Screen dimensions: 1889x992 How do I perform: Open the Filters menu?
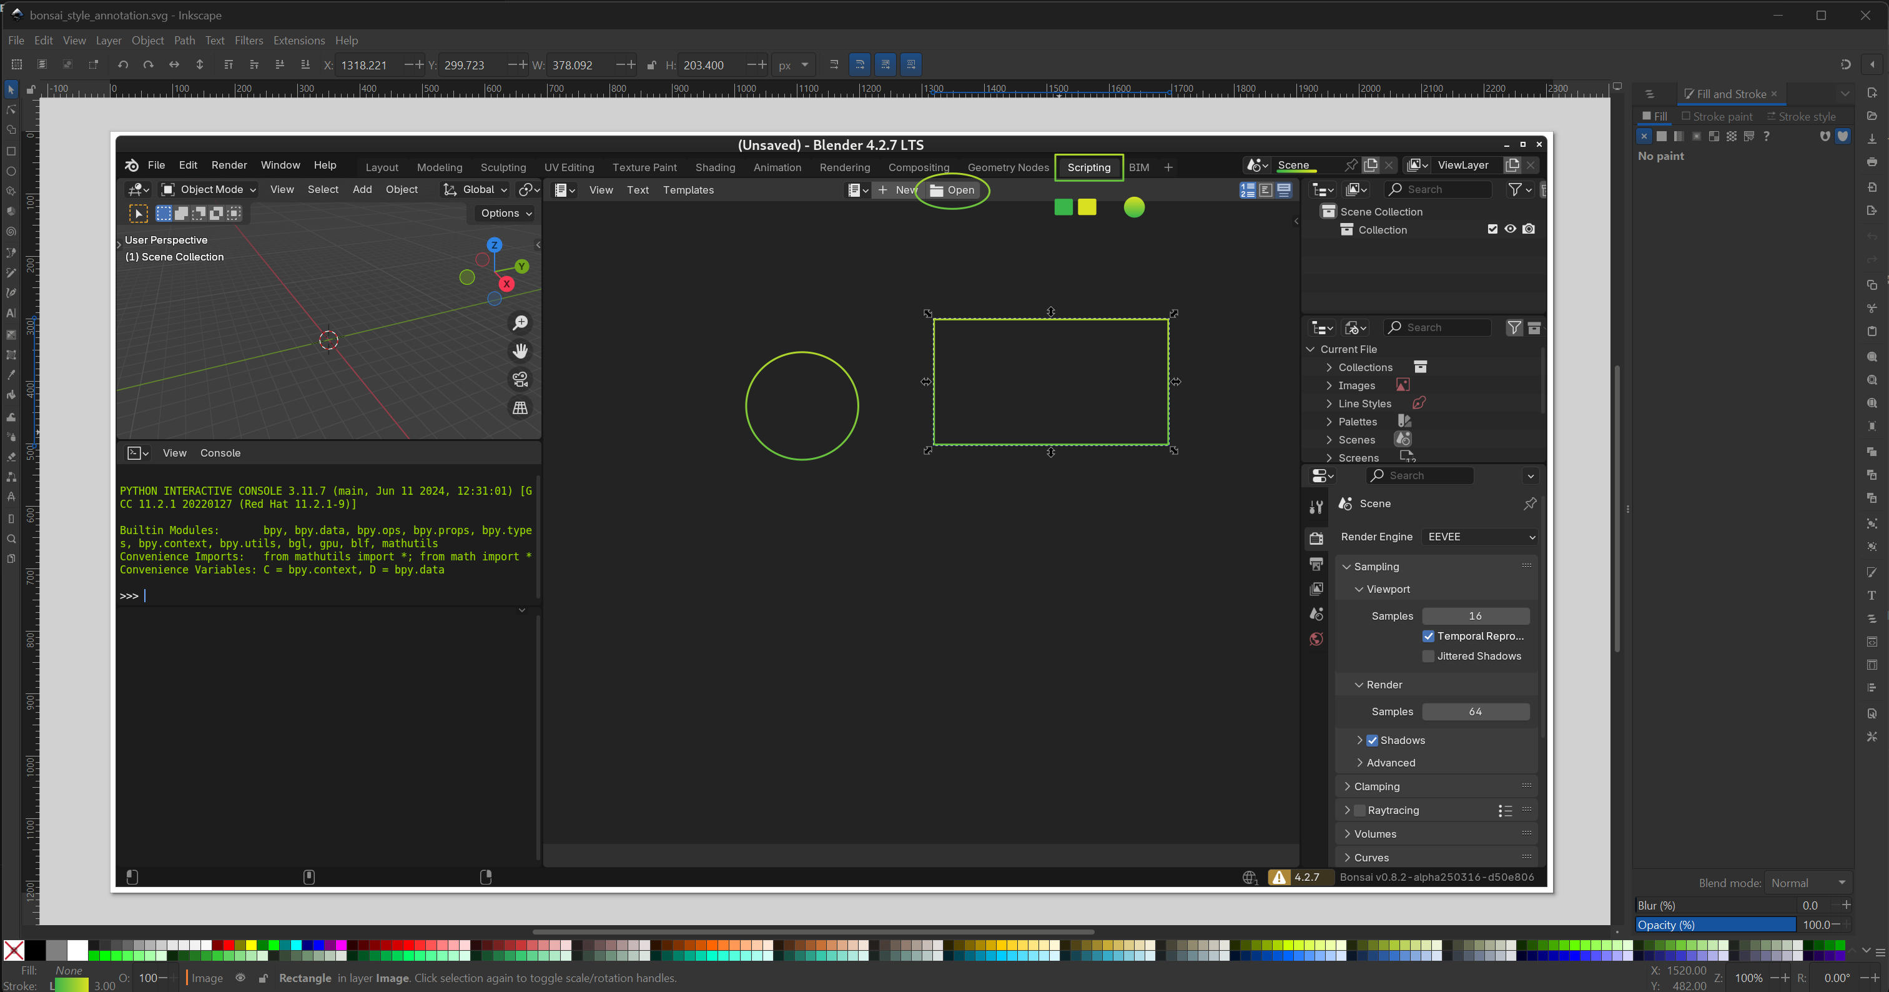249,41
